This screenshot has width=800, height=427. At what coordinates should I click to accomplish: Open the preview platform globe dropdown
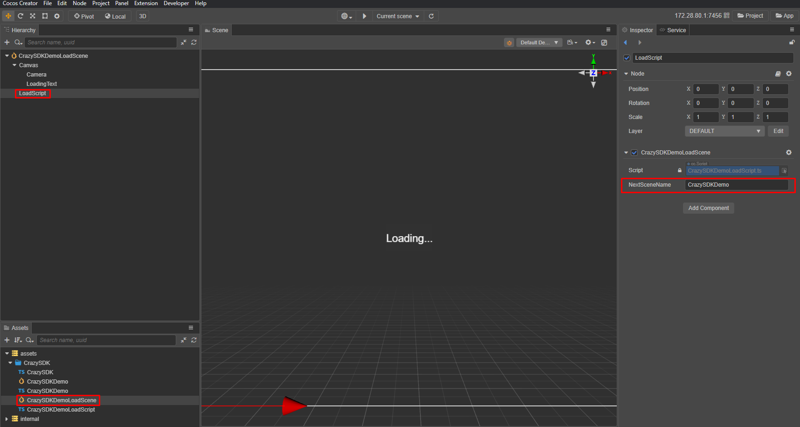pyautogui.click(x=346, y=16)
